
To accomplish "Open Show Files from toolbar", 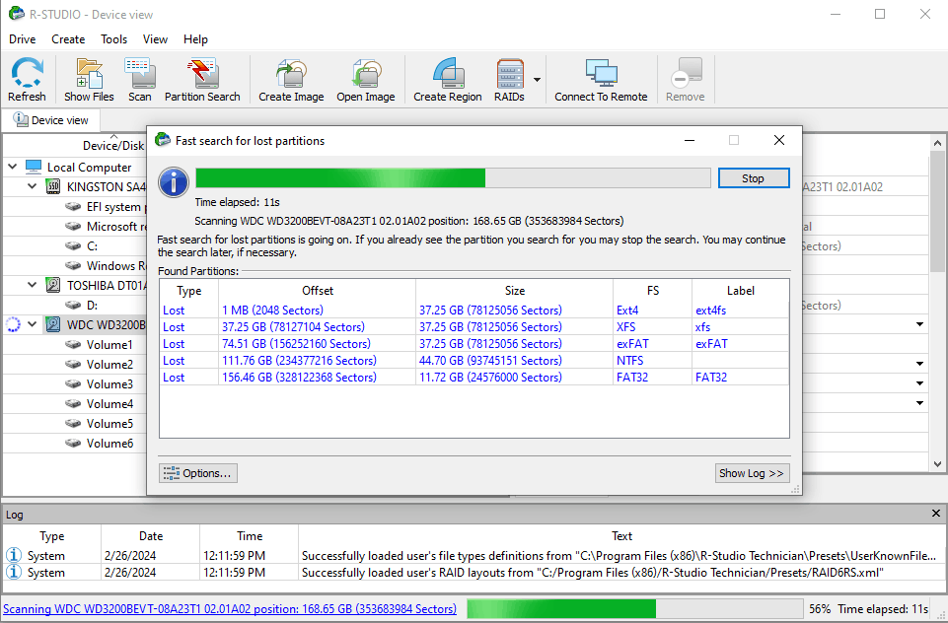I will [x=89, y=79].
